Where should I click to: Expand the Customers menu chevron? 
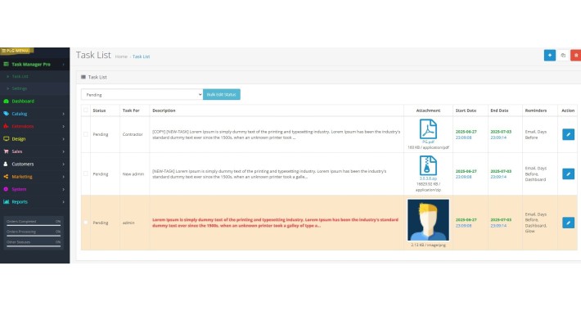click(x=63, y=165)
